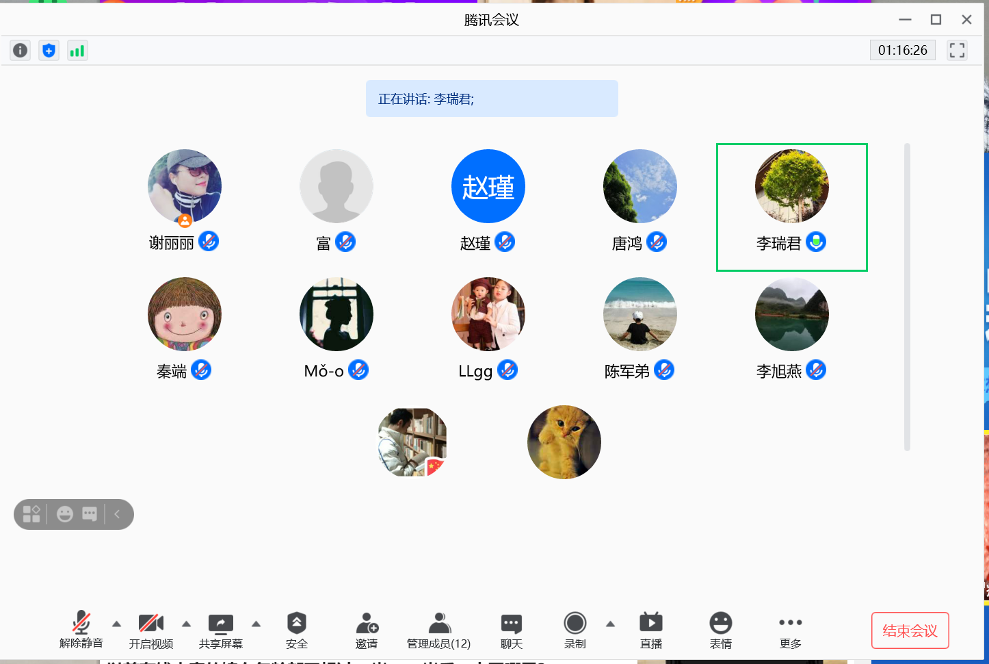Open the 聊天 chat panel
The image size is (989, 664).
[512, 630]
